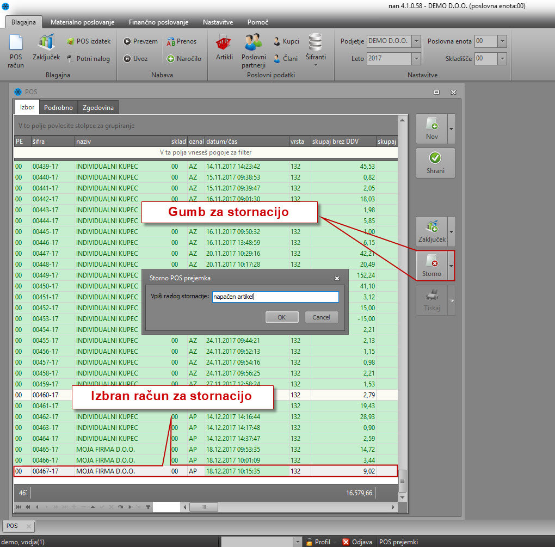Expand the Tiskaj button dropdown arrow
Screen dimensions: 555x547
451,300
